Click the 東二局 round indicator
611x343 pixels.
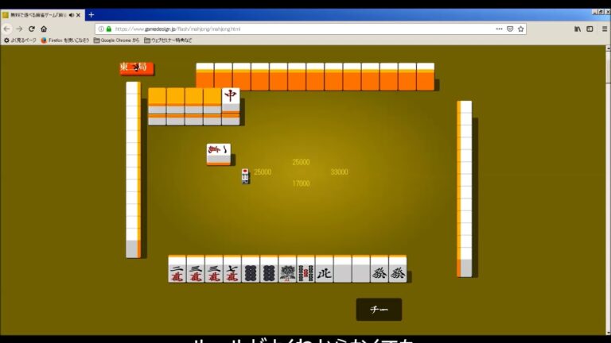tap(137, 67)
